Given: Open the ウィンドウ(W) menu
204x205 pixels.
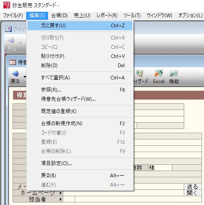Looking at the screenshot, I should pyautogui.click(x=159, y=16).
